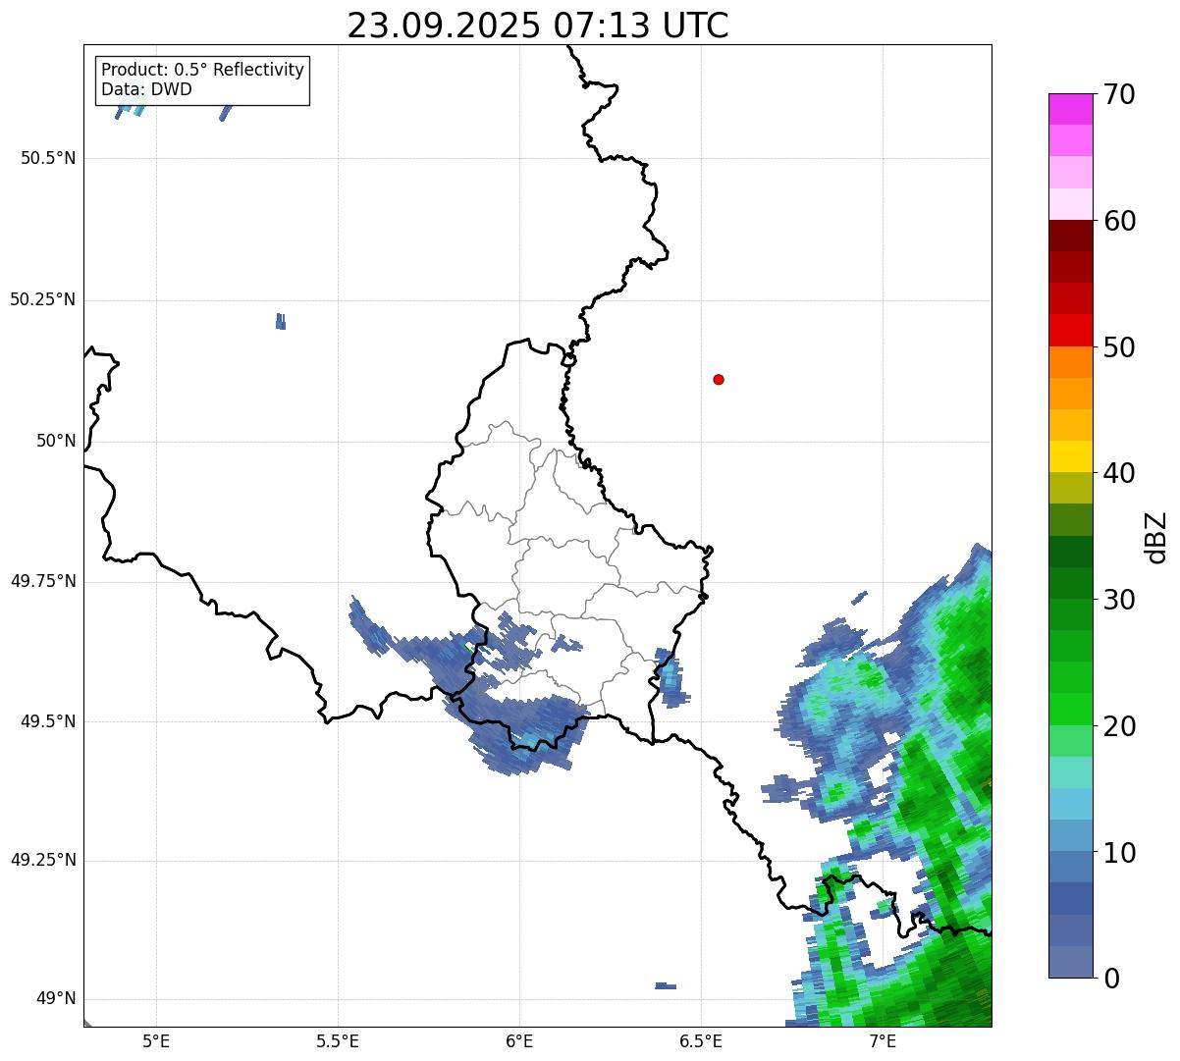Click the 70 dBZ colorbar tick label
The height and width of the screenshot is (1061, 1180).
coord(1119,95)
